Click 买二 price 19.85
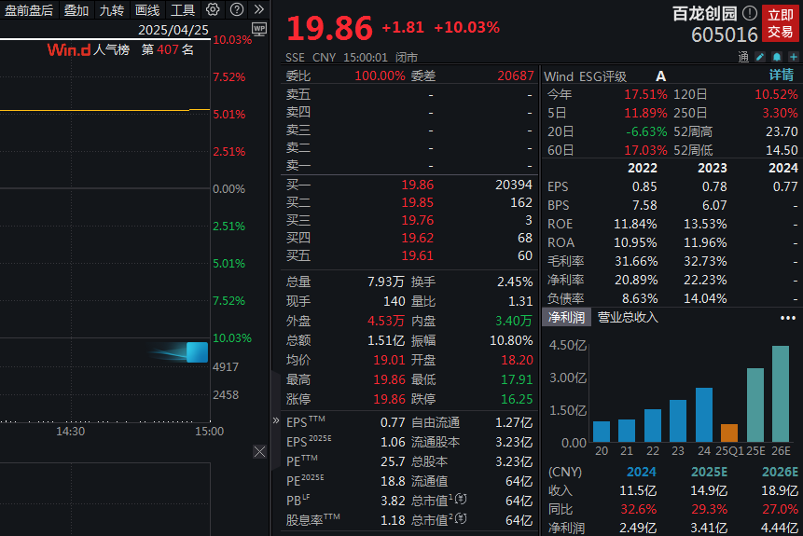This screenshot has height=536, width=803. (x=418, y=202)
